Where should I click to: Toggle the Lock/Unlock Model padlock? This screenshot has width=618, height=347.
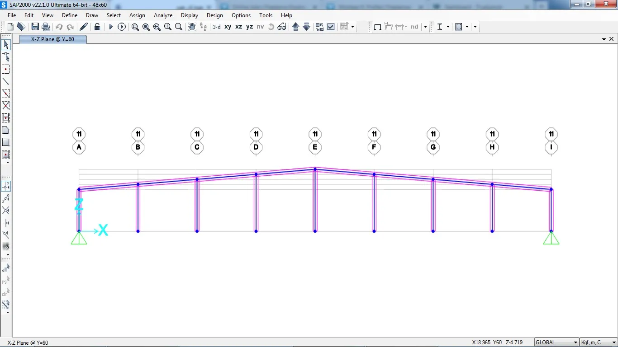coord(97,27)
